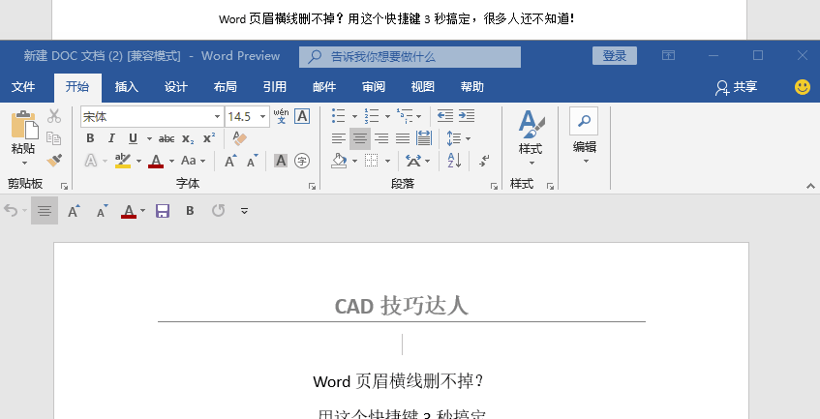Apply red font color in ribbon
Viewport: 820px width, 419px height.
click(156, 161)
